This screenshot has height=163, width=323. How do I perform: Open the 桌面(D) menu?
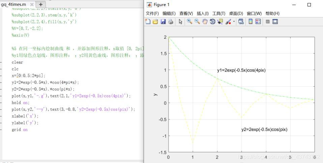tap(236, 13)
